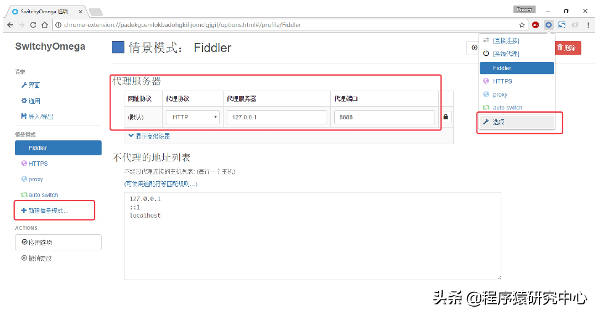
Task: Open 选项 options in popup menu
Action: [x=517, y=122]
